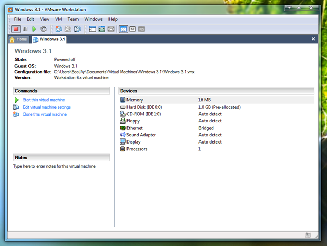Select the CD-ROM (IDE 1:0) row label
327x246 pixels.
pos(143,114)
